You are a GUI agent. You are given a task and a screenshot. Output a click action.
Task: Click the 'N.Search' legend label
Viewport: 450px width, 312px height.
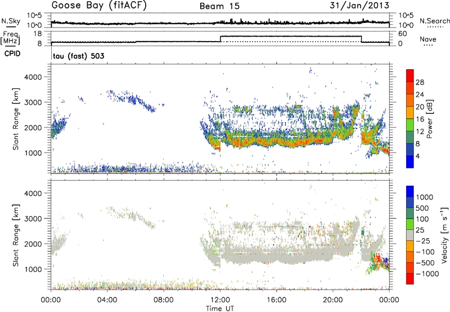point(434,21)
